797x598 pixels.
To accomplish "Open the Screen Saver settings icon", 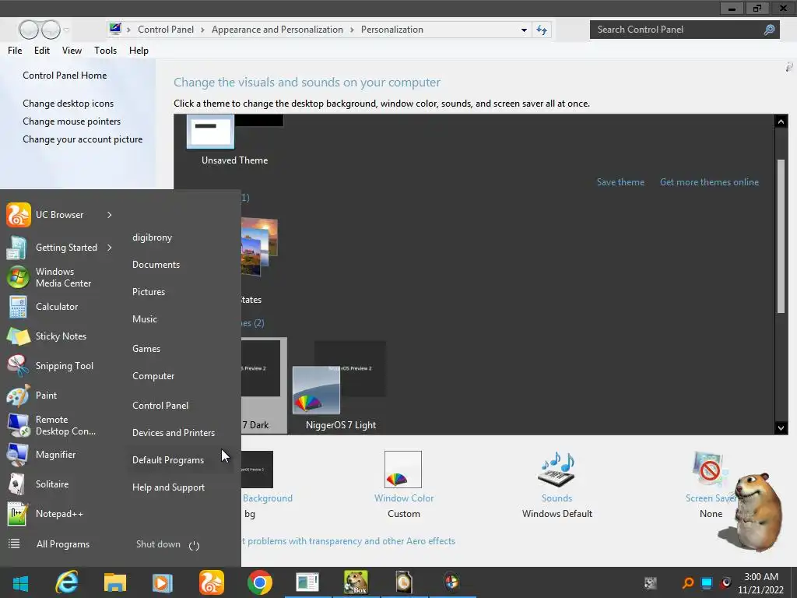I will [710, 470].
